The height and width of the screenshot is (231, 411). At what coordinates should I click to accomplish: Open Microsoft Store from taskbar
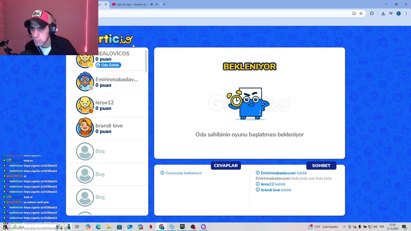pos(119,227)
